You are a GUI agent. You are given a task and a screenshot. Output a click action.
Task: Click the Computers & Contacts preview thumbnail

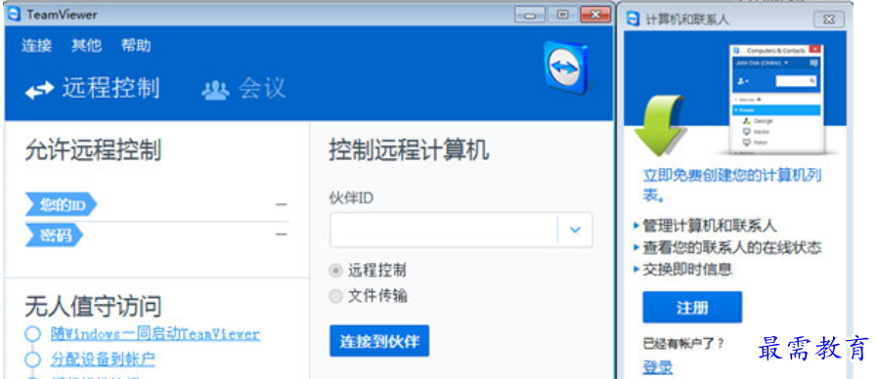coord(776,100)
